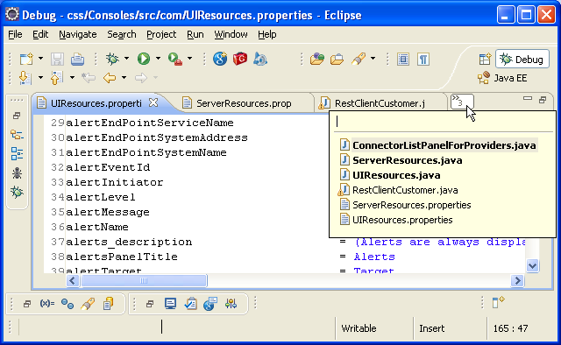Click the icon right of the red toolbox
The height and width of the screenshot is (345, 561).
(260, 59)
